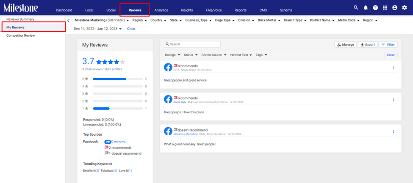Viewport: 413px width, 183px height.
Task: Click the Filter button
Action: (388, 45)
